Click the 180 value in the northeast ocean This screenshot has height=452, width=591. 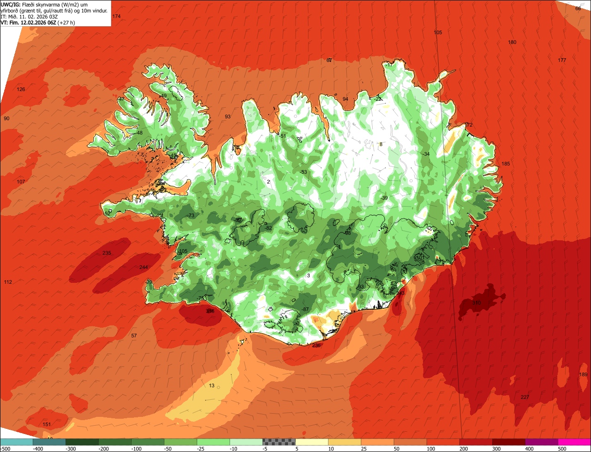pyautogui.click(x=512, y=42)
